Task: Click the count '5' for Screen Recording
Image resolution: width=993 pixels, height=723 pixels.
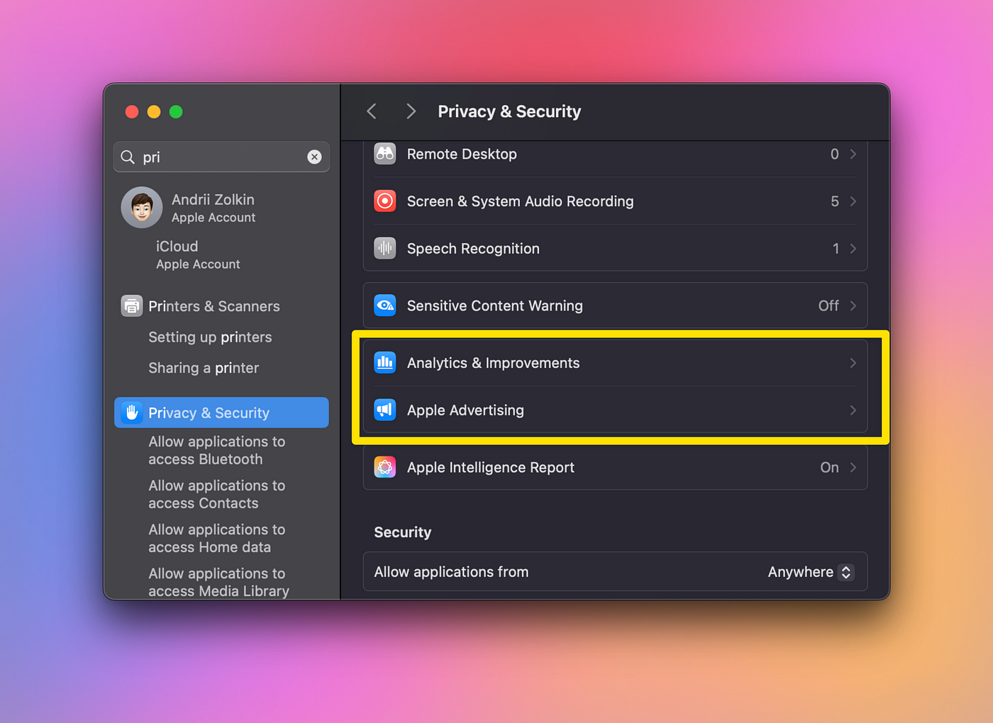Action: tap(835, 201)
